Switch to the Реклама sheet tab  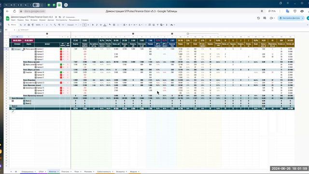(x=88, y=172)
